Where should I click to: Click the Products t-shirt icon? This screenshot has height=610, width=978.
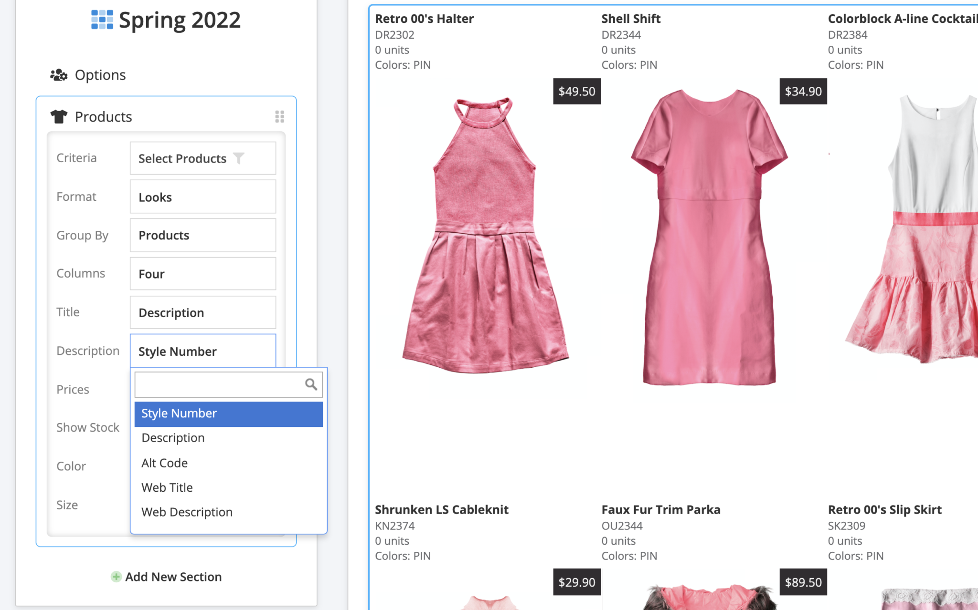click(58, 116)
